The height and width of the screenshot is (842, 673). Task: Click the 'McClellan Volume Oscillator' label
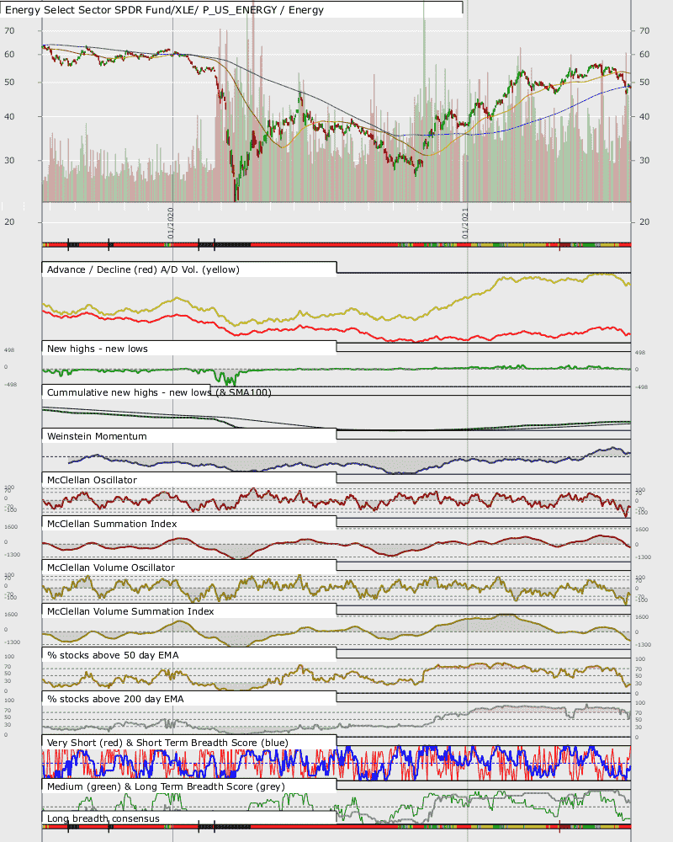coord(110,568)
